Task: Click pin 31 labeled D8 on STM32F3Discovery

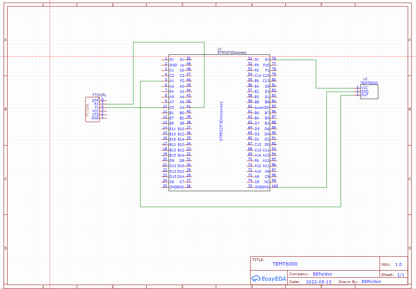Action: tap(188, 160)
